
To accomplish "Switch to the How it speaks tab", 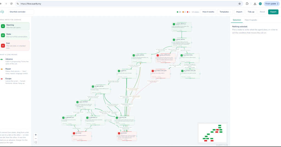I will coord(251,20).
